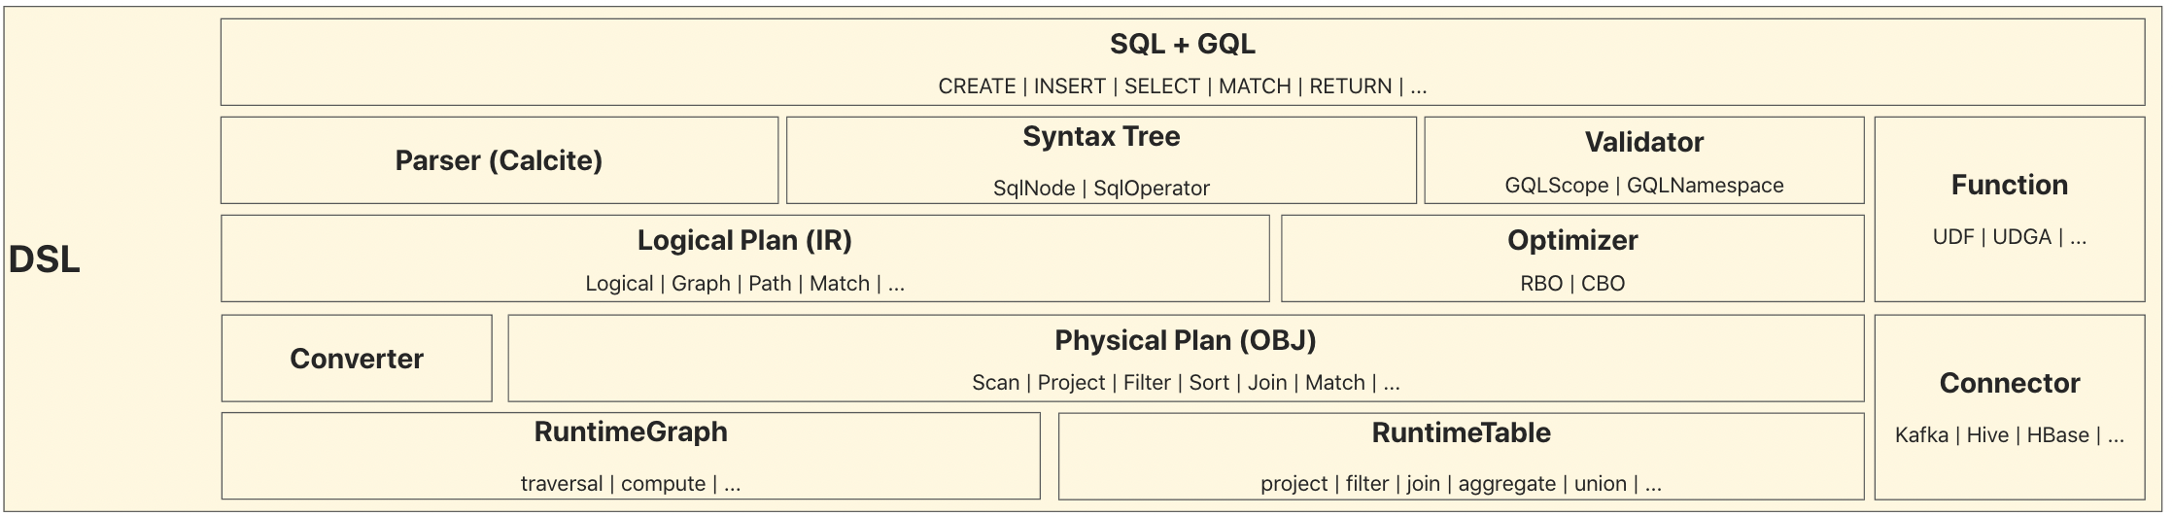Click the RuntimeGraph heading

(631, 432)
